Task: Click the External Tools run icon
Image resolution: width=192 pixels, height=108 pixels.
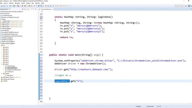Action: (18, 6)
